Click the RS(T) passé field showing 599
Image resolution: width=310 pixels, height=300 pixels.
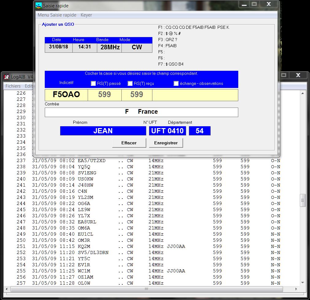click(105, 95)
